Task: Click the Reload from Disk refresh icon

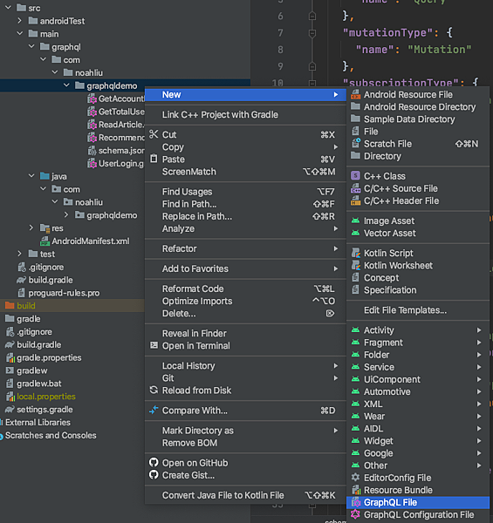Action: [154, 391]
